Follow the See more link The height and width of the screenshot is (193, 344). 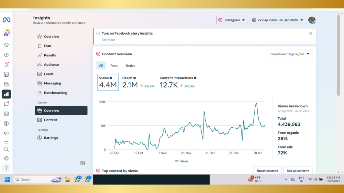[x=108, y=40]
